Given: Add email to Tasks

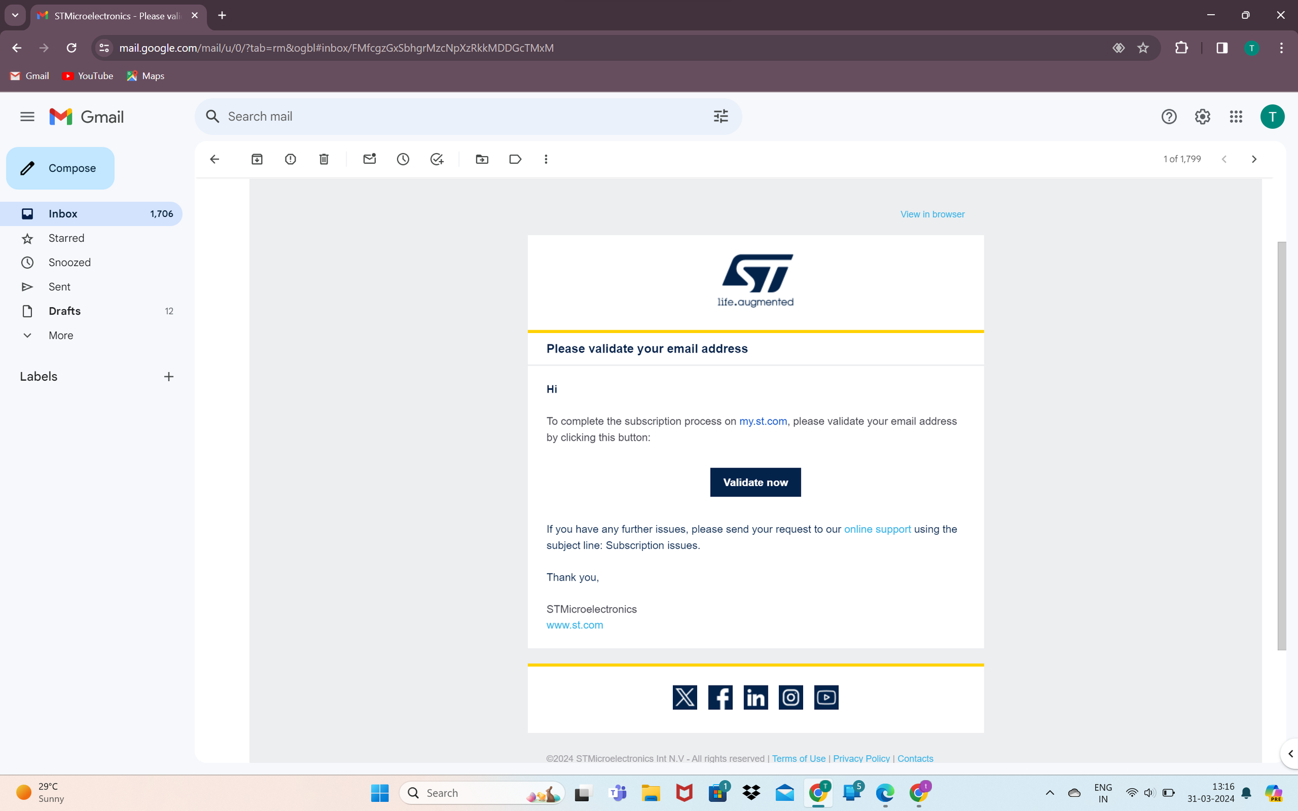Looking at the screenshot, I should coord(436,159).
